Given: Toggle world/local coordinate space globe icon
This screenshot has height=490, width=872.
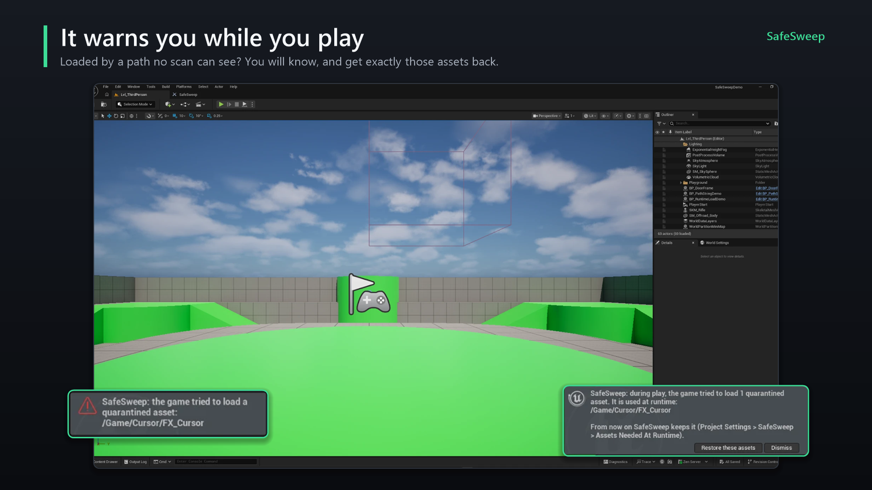Looking at the screenshot, I should [x=131, y=116].
